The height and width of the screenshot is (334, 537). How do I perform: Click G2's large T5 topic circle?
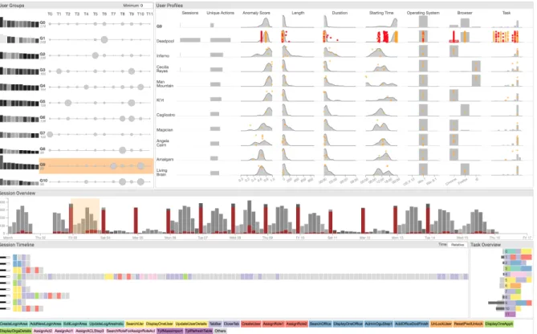96,55
